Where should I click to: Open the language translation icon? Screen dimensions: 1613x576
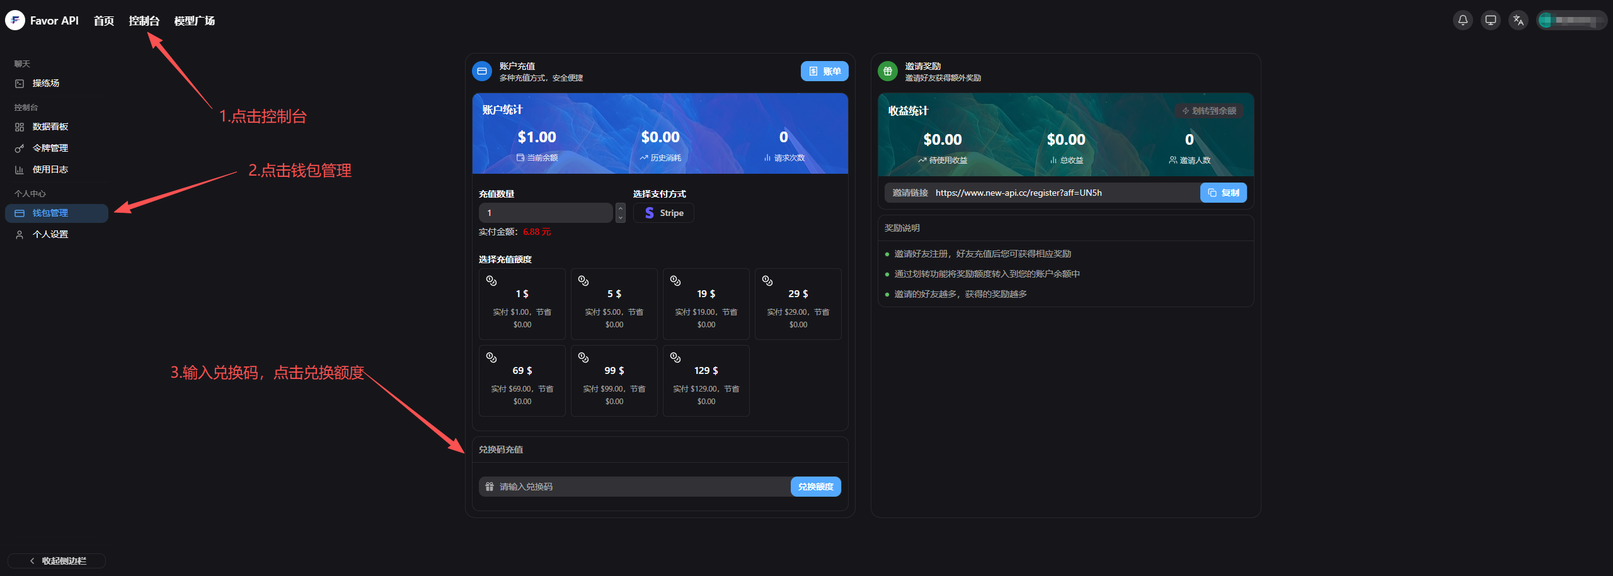pos(1518,20)
